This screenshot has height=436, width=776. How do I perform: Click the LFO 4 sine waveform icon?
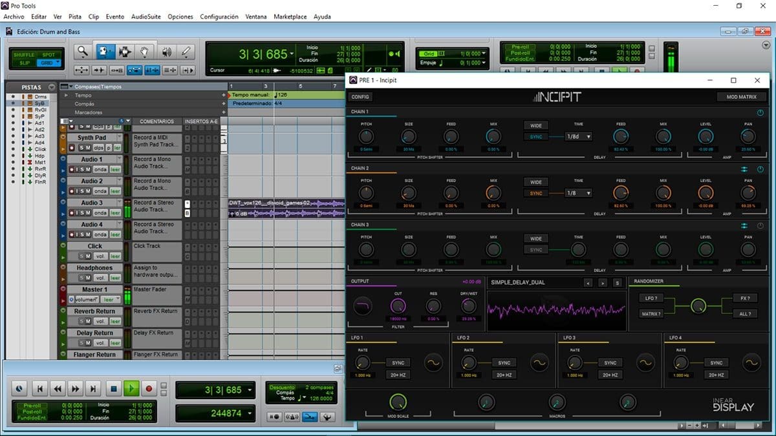pos(751,363)
